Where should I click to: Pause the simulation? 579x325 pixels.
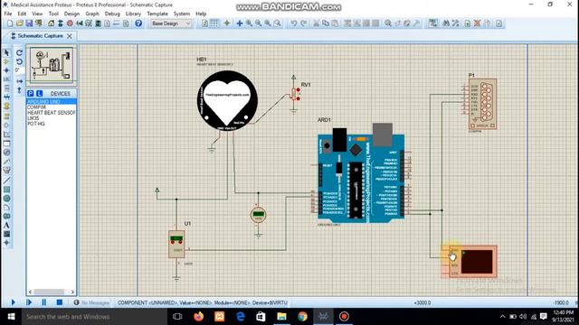coord(44,302)
